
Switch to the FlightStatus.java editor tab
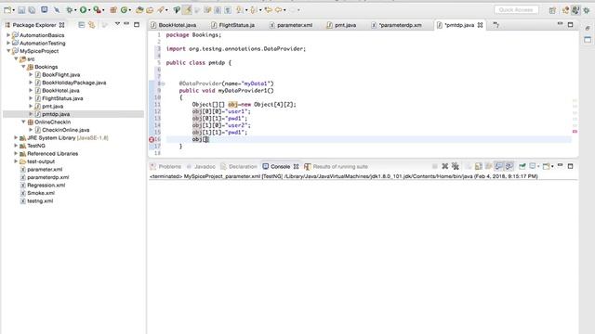tap(233, 25)
